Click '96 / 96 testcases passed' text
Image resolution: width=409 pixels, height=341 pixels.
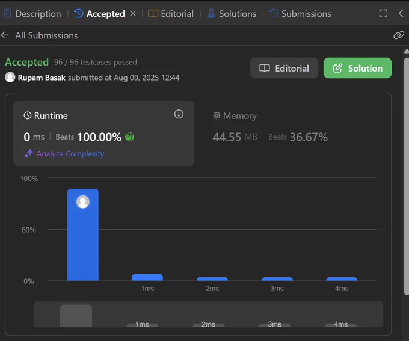pyautogui.click(x=96, y=62)
